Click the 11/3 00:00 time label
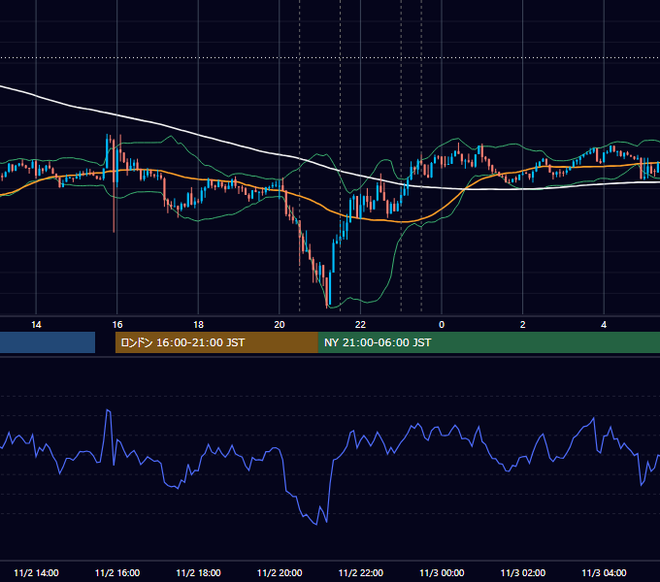The width and height of the screenshot is (660, 582). [x=442, y=572]
